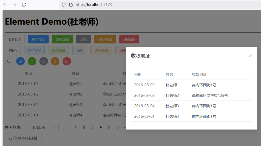Go to page 3 in pagination

92,127
